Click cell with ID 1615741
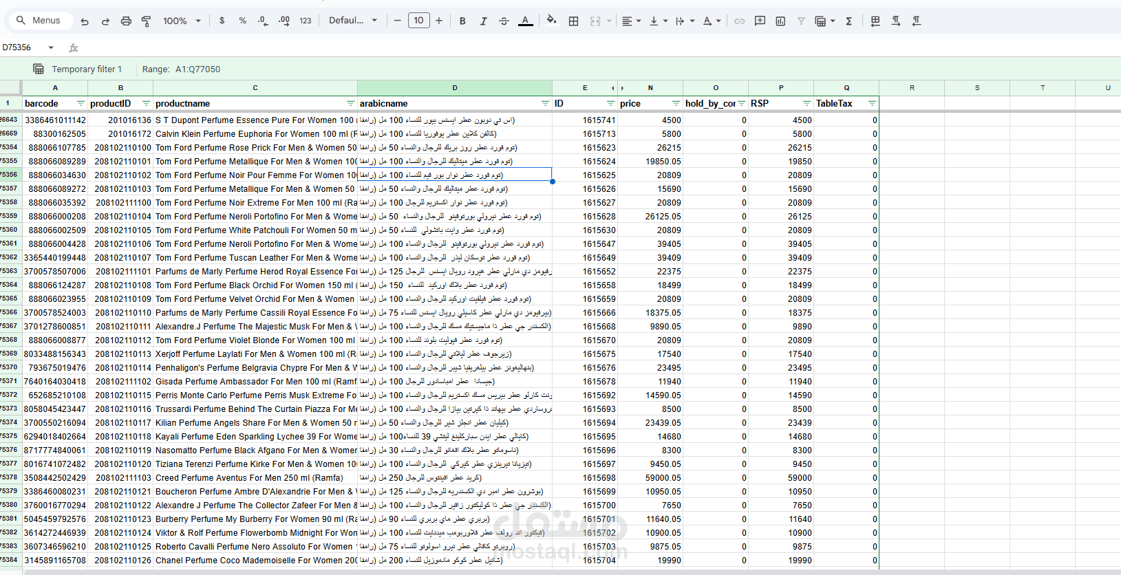Viewport: 1121px width, 575px height. [x=585, y=120]
